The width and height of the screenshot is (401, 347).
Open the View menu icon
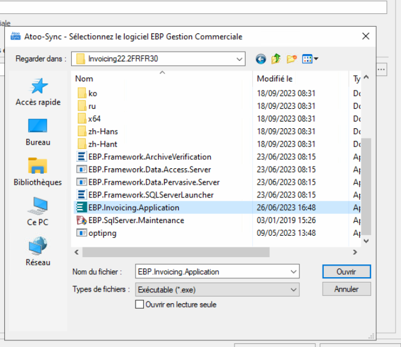310,59
